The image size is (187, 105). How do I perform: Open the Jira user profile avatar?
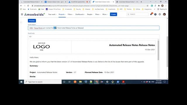[x=164, y=14]
